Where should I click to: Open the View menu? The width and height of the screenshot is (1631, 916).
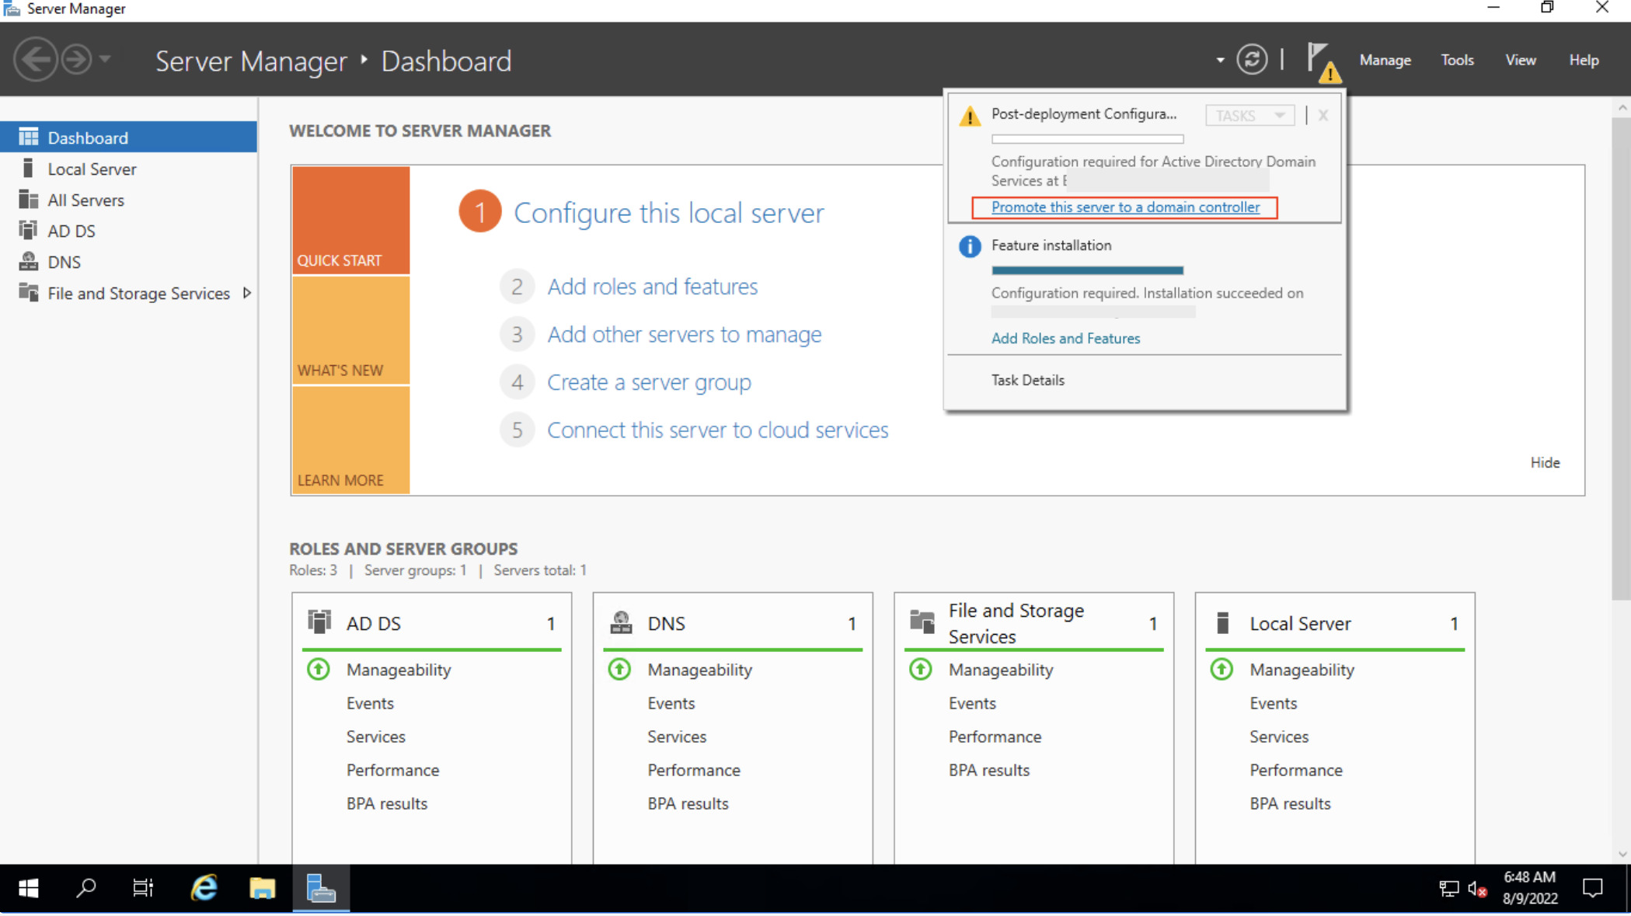(1521, 60)
